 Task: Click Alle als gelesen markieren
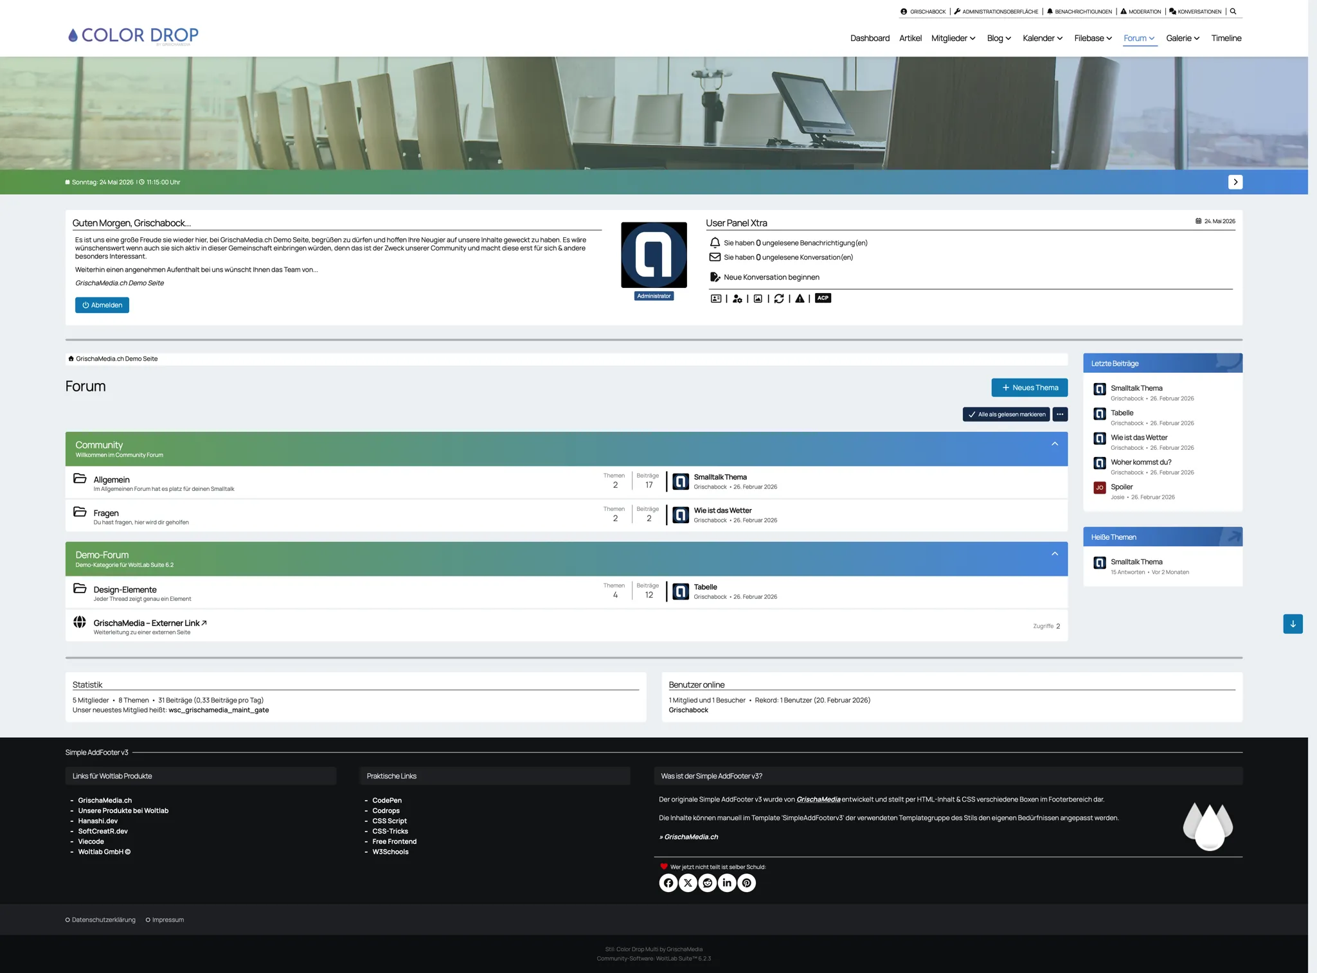pyautogui.click(x=1006, y=415)
